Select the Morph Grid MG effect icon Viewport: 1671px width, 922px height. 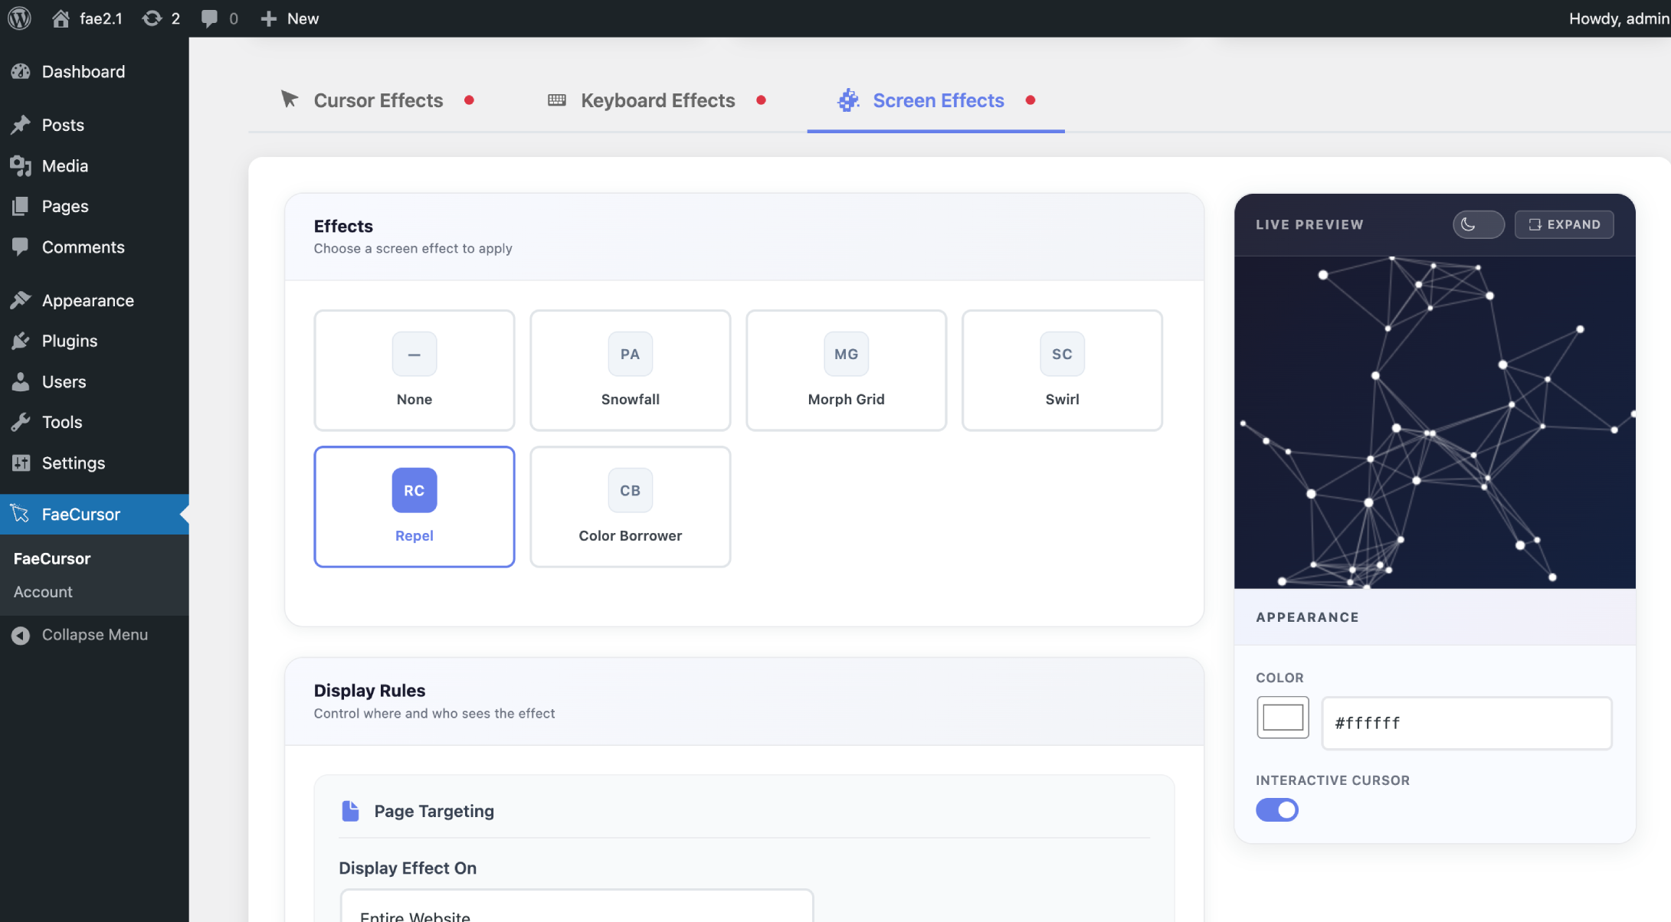[x=846, y=354]
